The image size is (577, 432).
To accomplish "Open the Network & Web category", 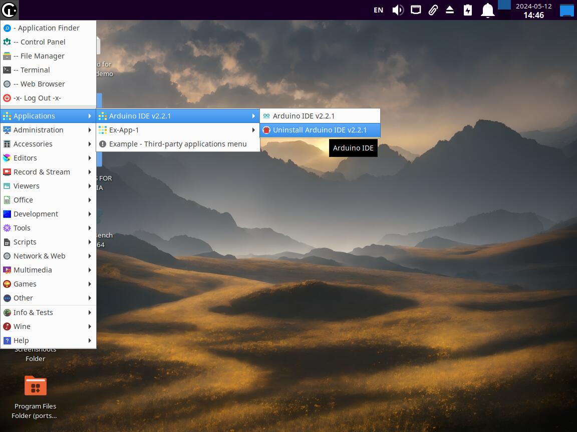I will pyautogui.click(x=48, y=255).
